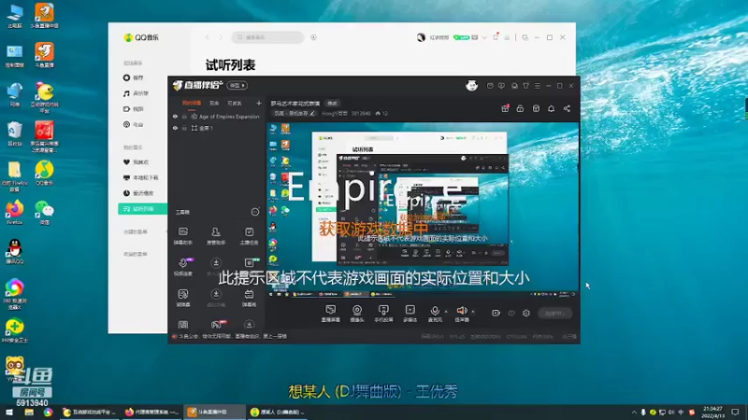Add a new scene with the plus icon
Viewport: 748px width, 420px height.
[x=259, y=103]
